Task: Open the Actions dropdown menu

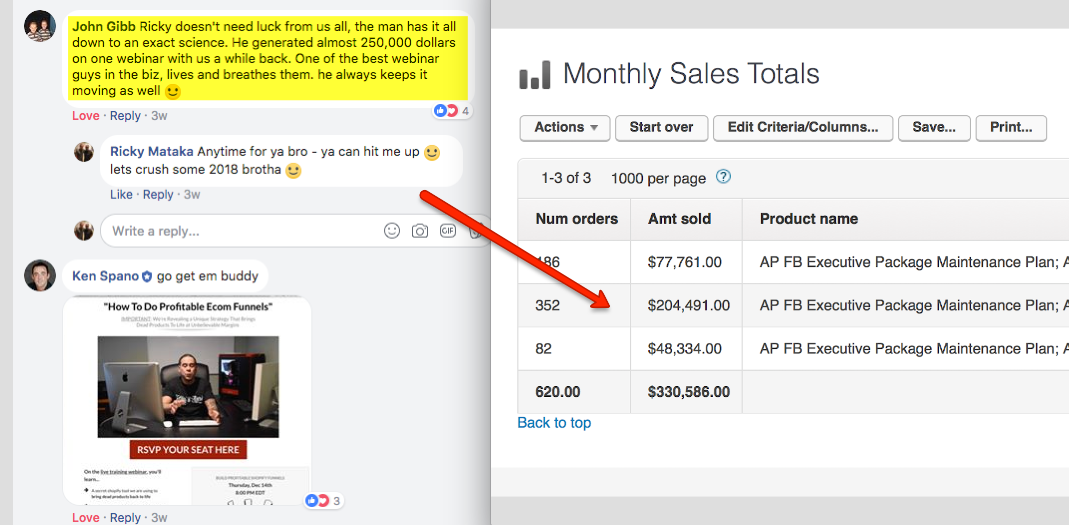Action: tap(564, 128)
